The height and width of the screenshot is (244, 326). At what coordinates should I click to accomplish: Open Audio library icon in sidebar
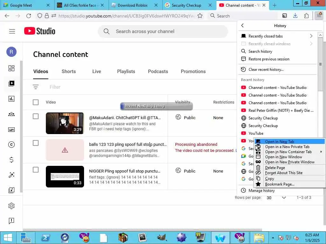pyautogui.click(x=11, y=190)
